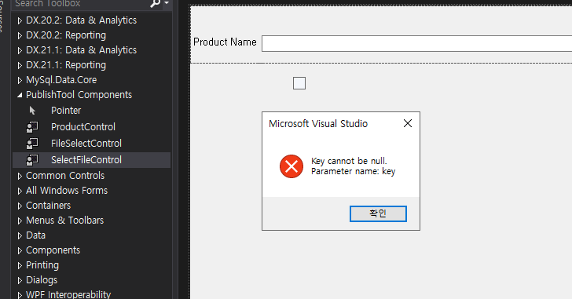Open the Menus & Toolbars category

pos(64,221)
